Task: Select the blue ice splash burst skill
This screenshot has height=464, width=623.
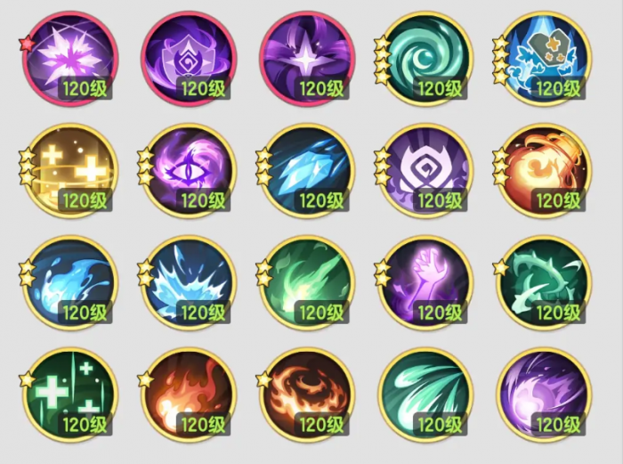Action: click(189, 283)
